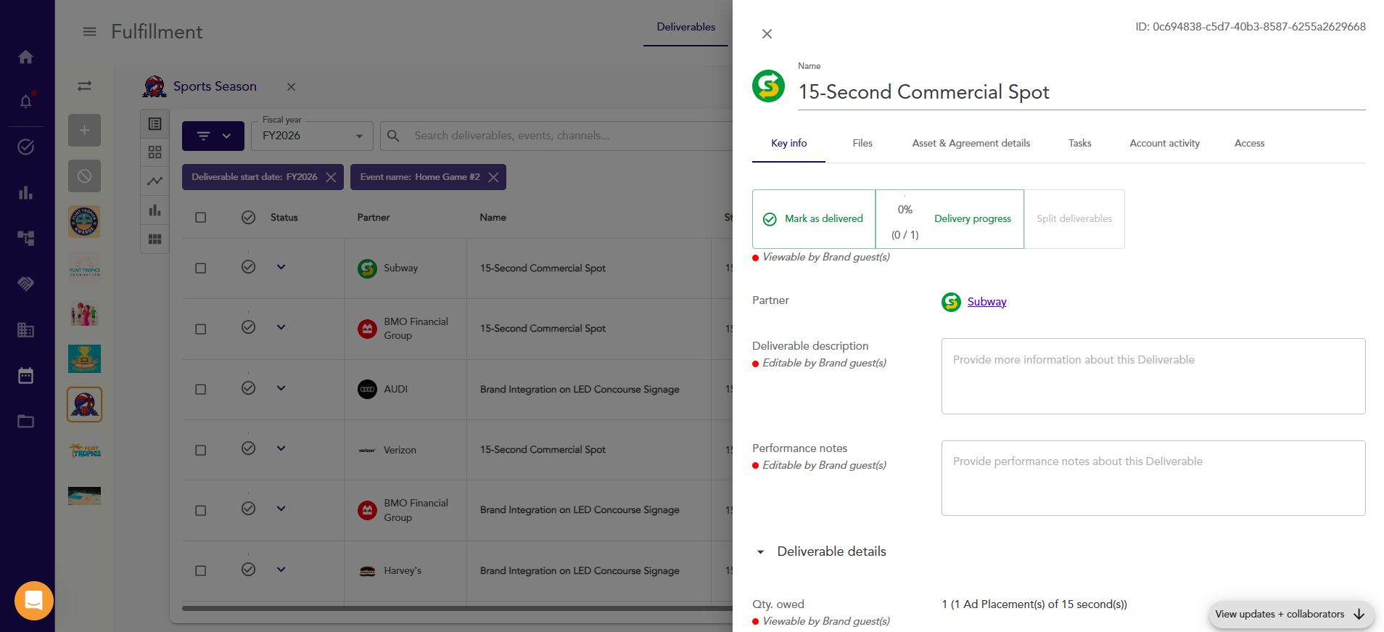The height and width of the screenshot is (632, 1384).
Task: Collapse the Deliverable details section
Action: (x=760, y=552)
